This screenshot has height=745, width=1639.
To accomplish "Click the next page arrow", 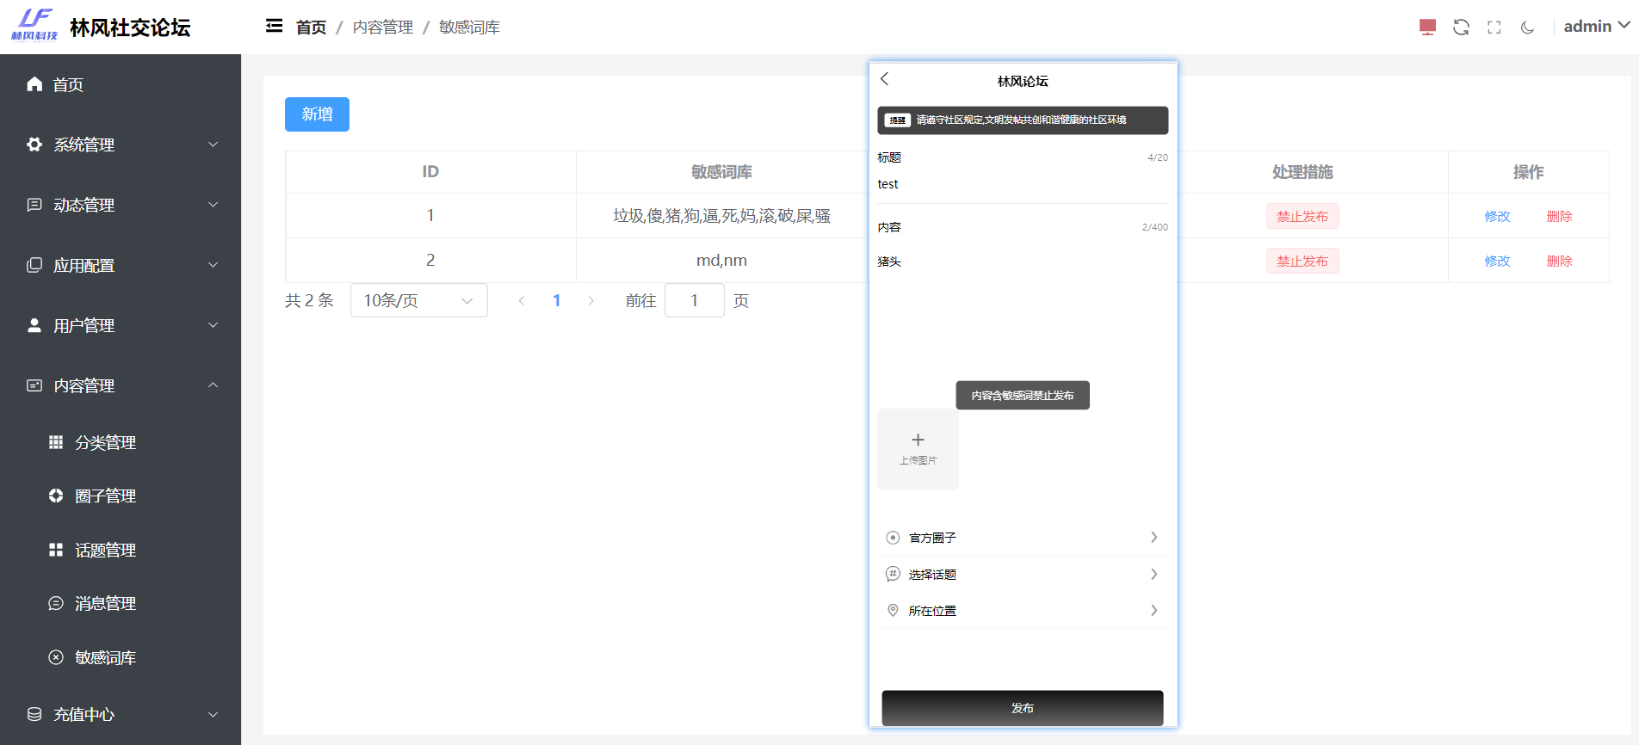I will click(591, 300).
